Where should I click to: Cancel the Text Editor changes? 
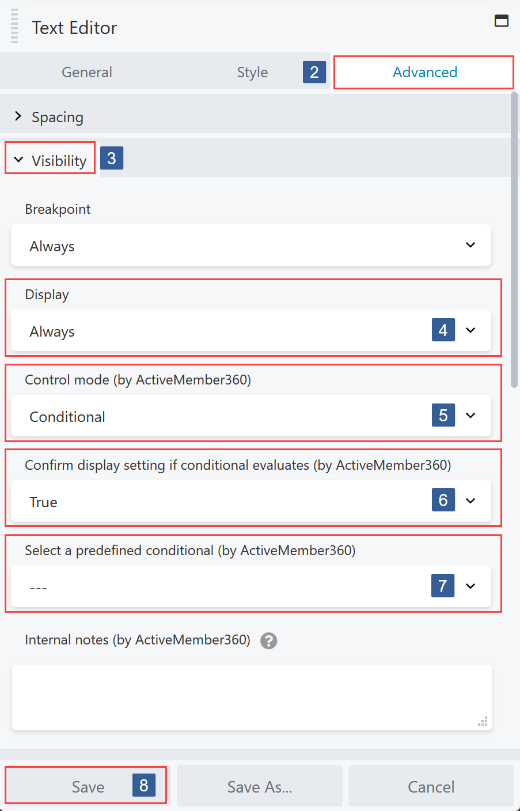[431, 785]
